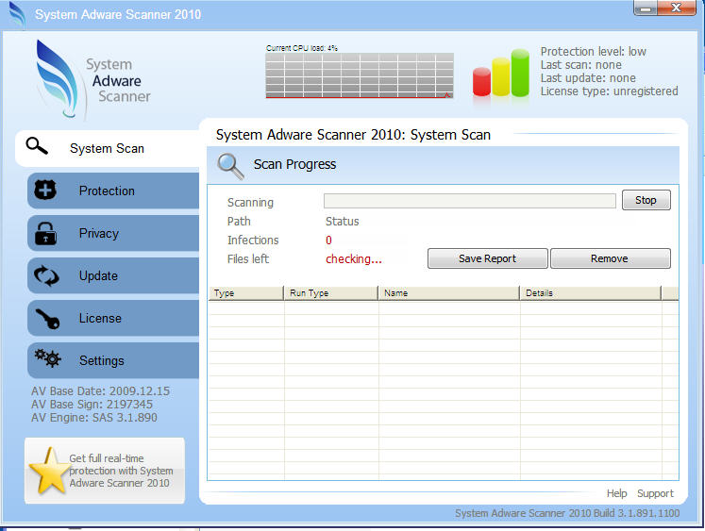Image resolution: width=705 pixels, height=531 pixels.
Task: Click the System Scan magnifier icon
Action: tap(37, 146)
